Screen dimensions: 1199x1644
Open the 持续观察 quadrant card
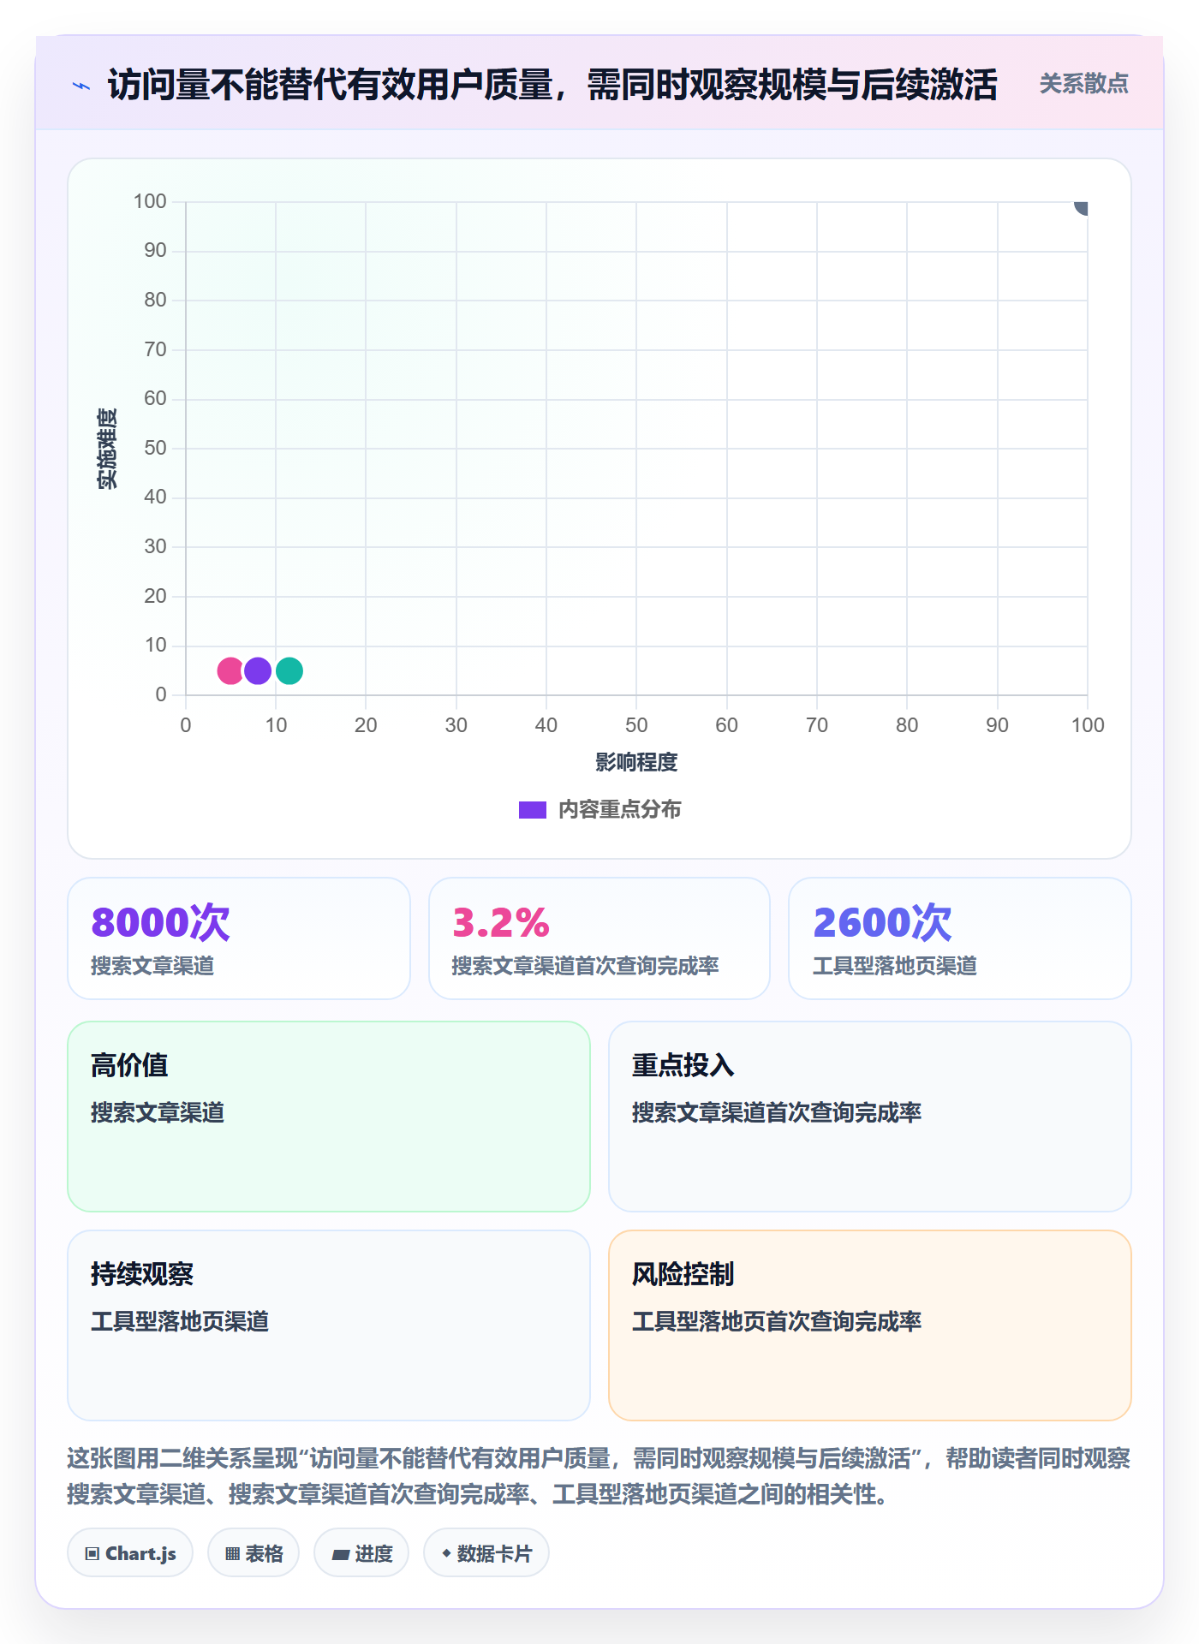coord(329,1325)
